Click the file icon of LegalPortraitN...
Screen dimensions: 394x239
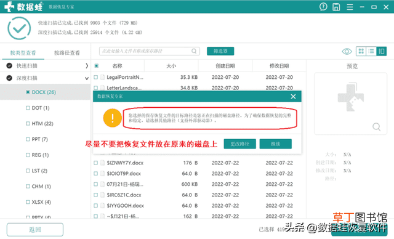click(x=102, y=77)
